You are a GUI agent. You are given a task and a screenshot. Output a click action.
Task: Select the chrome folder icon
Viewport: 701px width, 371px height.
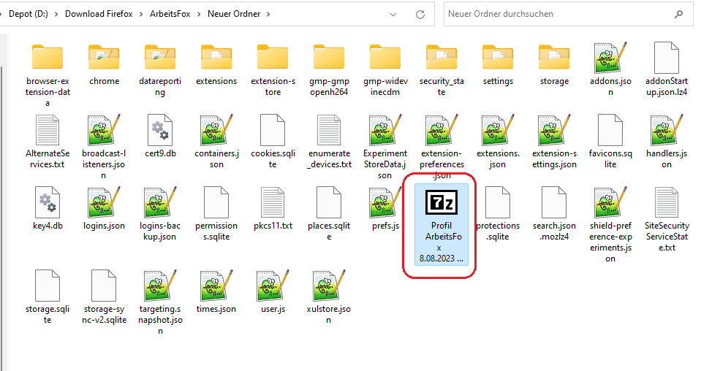click(104, 57)
